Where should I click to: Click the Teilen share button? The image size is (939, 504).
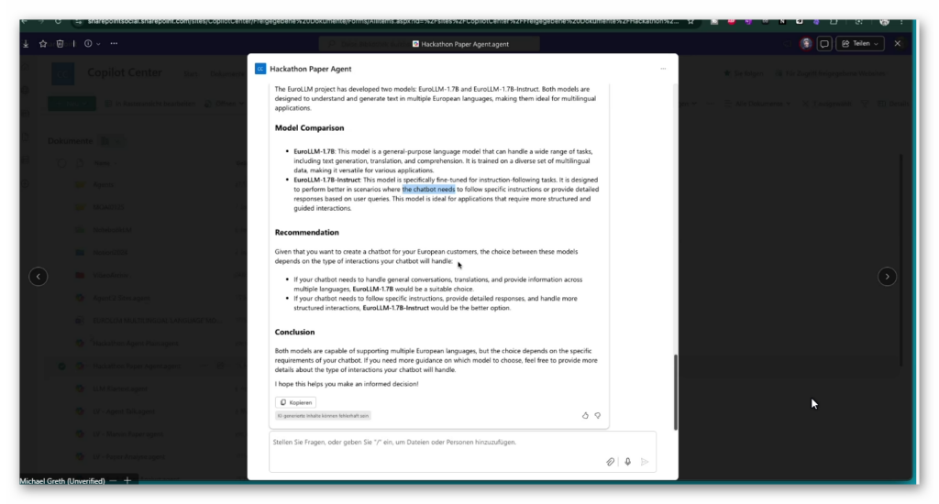tap(860, 44)
